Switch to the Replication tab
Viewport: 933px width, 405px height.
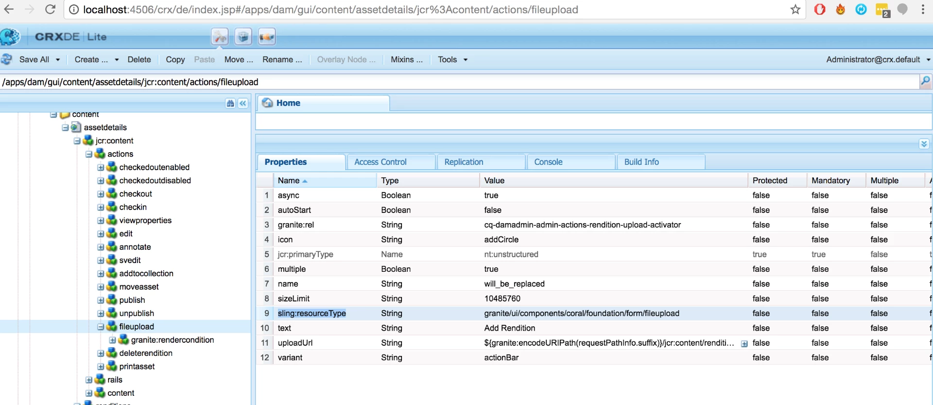(481, 162)
